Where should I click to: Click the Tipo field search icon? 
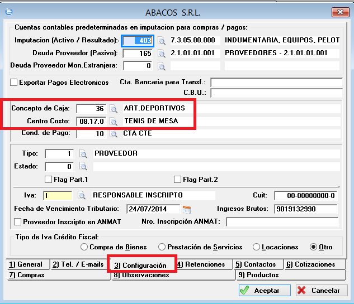(x=83, y=154)
